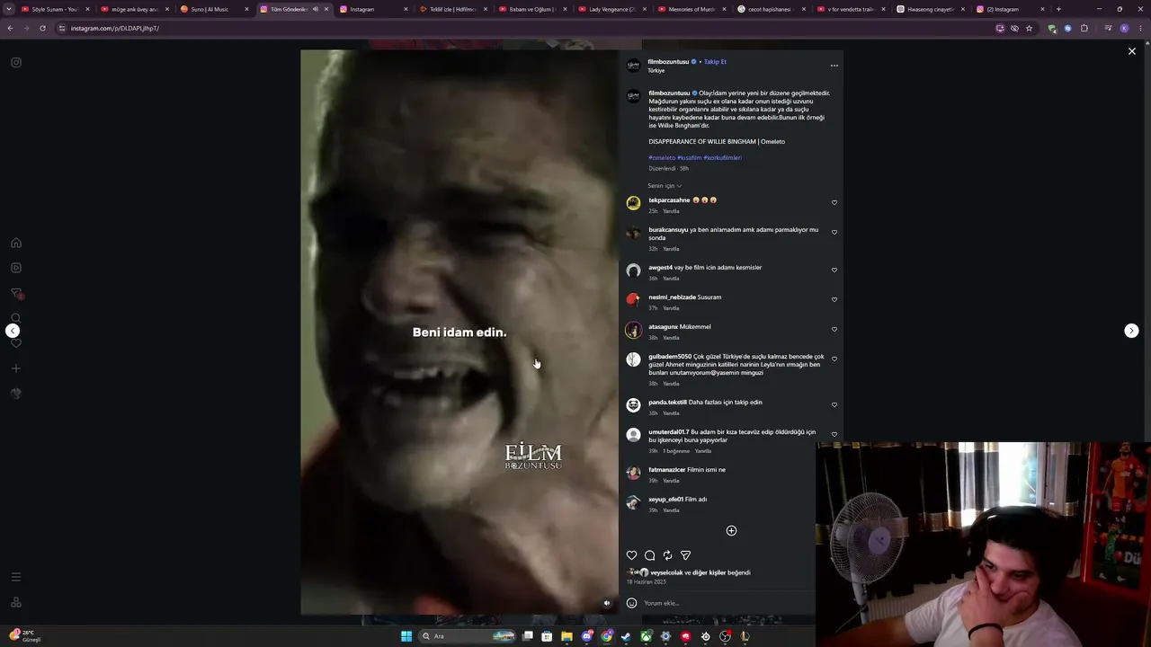
Task: Open veyselcolak's profile from the likes line
Action: 666,572
